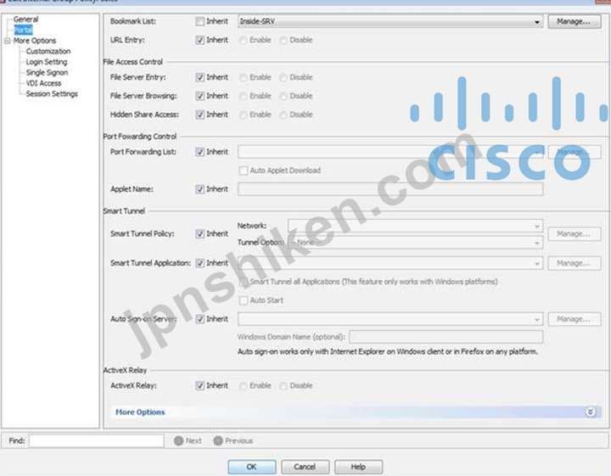611x476 pixels.
Task: Open the Auto Sign-on Server dropdown
Action: [390, 319]
